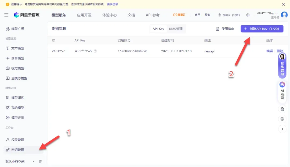Viewport: 290px width, 167px height.
Task: Open the 华北2（北京） region selector
Action: tap(229, 15)
